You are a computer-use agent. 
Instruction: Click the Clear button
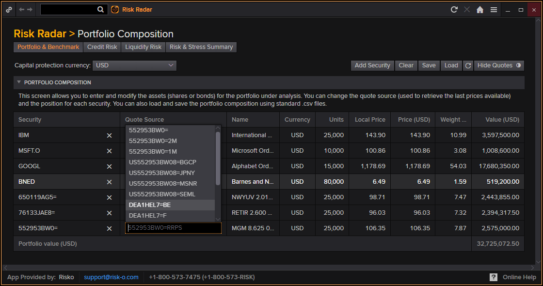tap(406, 65)
